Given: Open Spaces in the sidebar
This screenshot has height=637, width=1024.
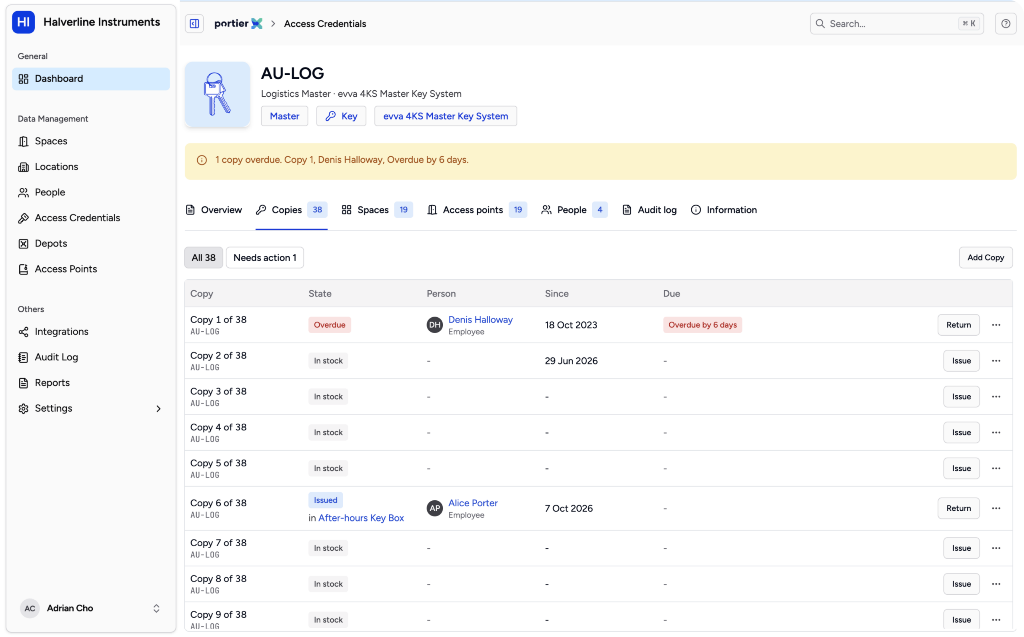Looking at the screenshot, I should pyautogui.click(x=91, y=141).
